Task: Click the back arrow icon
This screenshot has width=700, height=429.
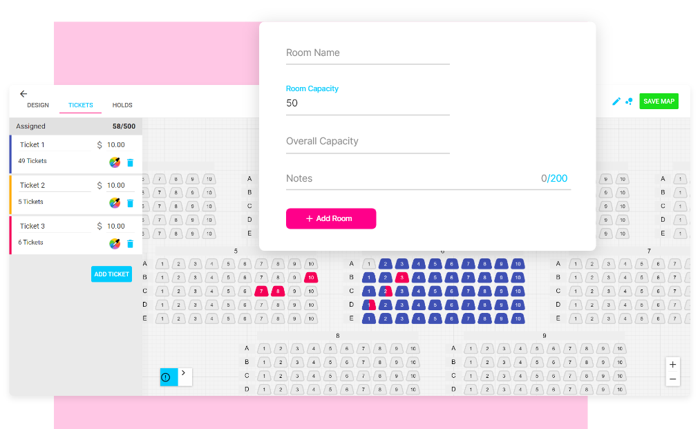Action: pos(23,94)
